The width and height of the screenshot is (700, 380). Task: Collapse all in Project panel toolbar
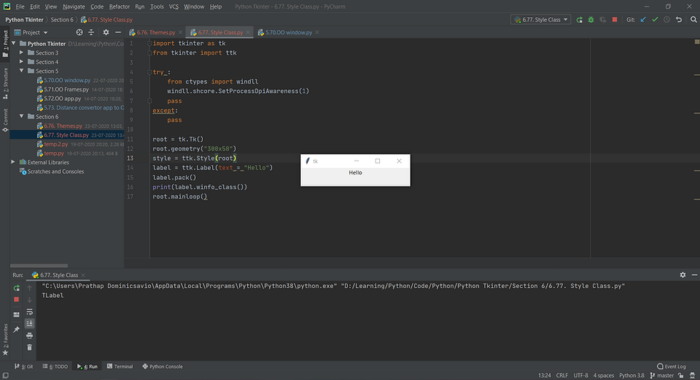(x=91, y=32)
